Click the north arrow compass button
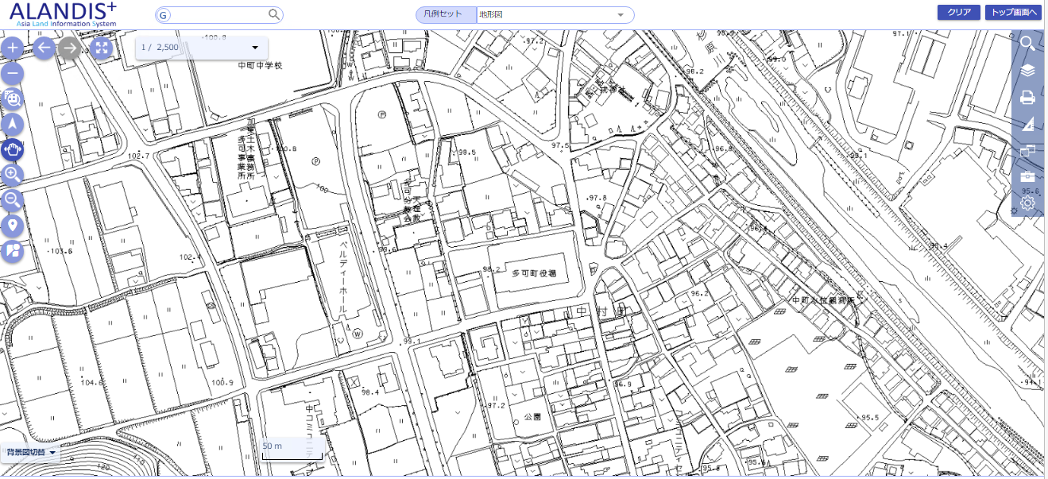Viewport: 1048px width, 479px height. pyautogui.click(x=13, y=124)
